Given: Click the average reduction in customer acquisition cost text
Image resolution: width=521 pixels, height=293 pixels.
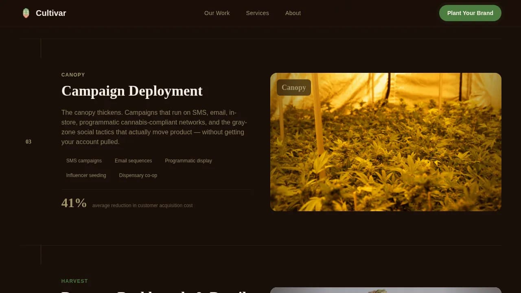Looking at the screenshot, I should [142, 206].
